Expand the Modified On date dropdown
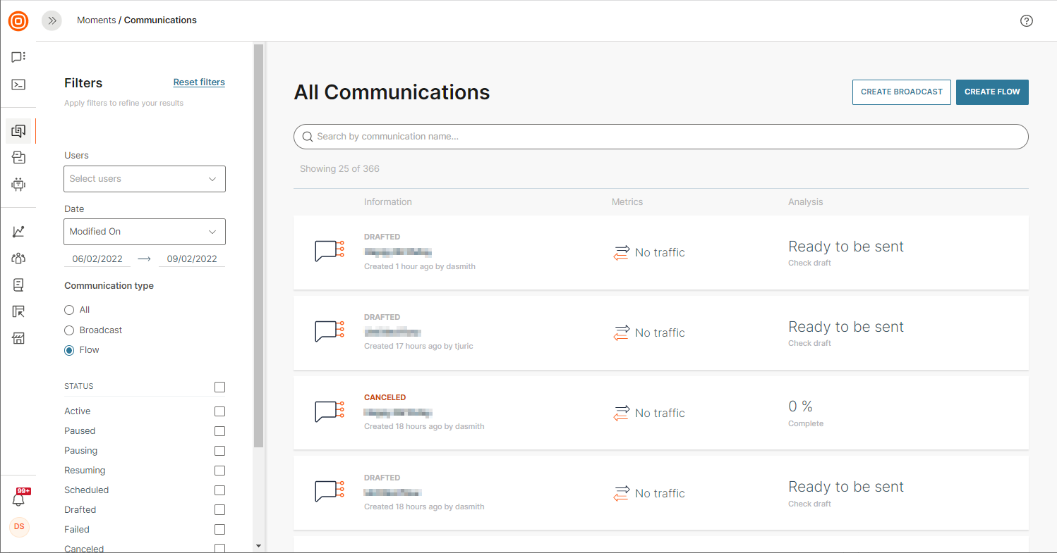1057x553 pixels. click(x=145, y=232)
